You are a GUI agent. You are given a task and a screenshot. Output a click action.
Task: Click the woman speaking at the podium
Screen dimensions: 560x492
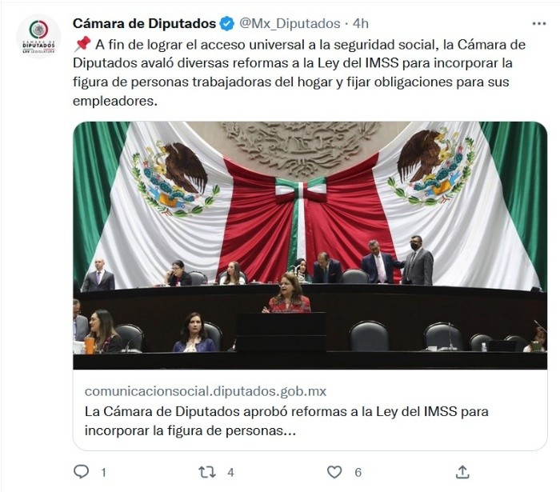click(x=288, y=294)
